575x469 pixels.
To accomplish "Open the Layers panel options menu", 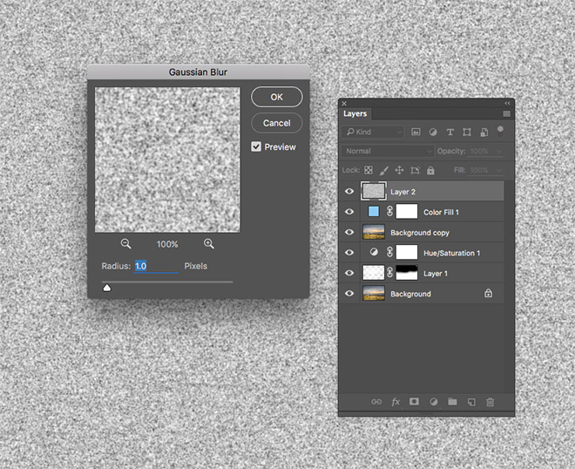I will 506,113.
